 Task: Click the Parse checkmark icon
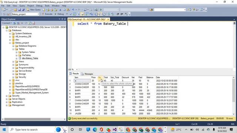pyautogui.click(x=71, y=14)
